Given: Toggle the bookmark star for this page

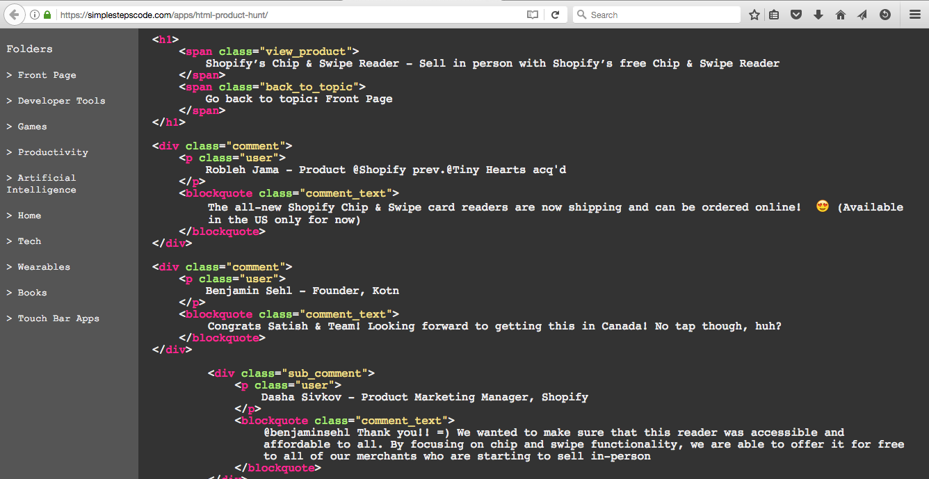Looking at the screenshot, I should 754,14.
